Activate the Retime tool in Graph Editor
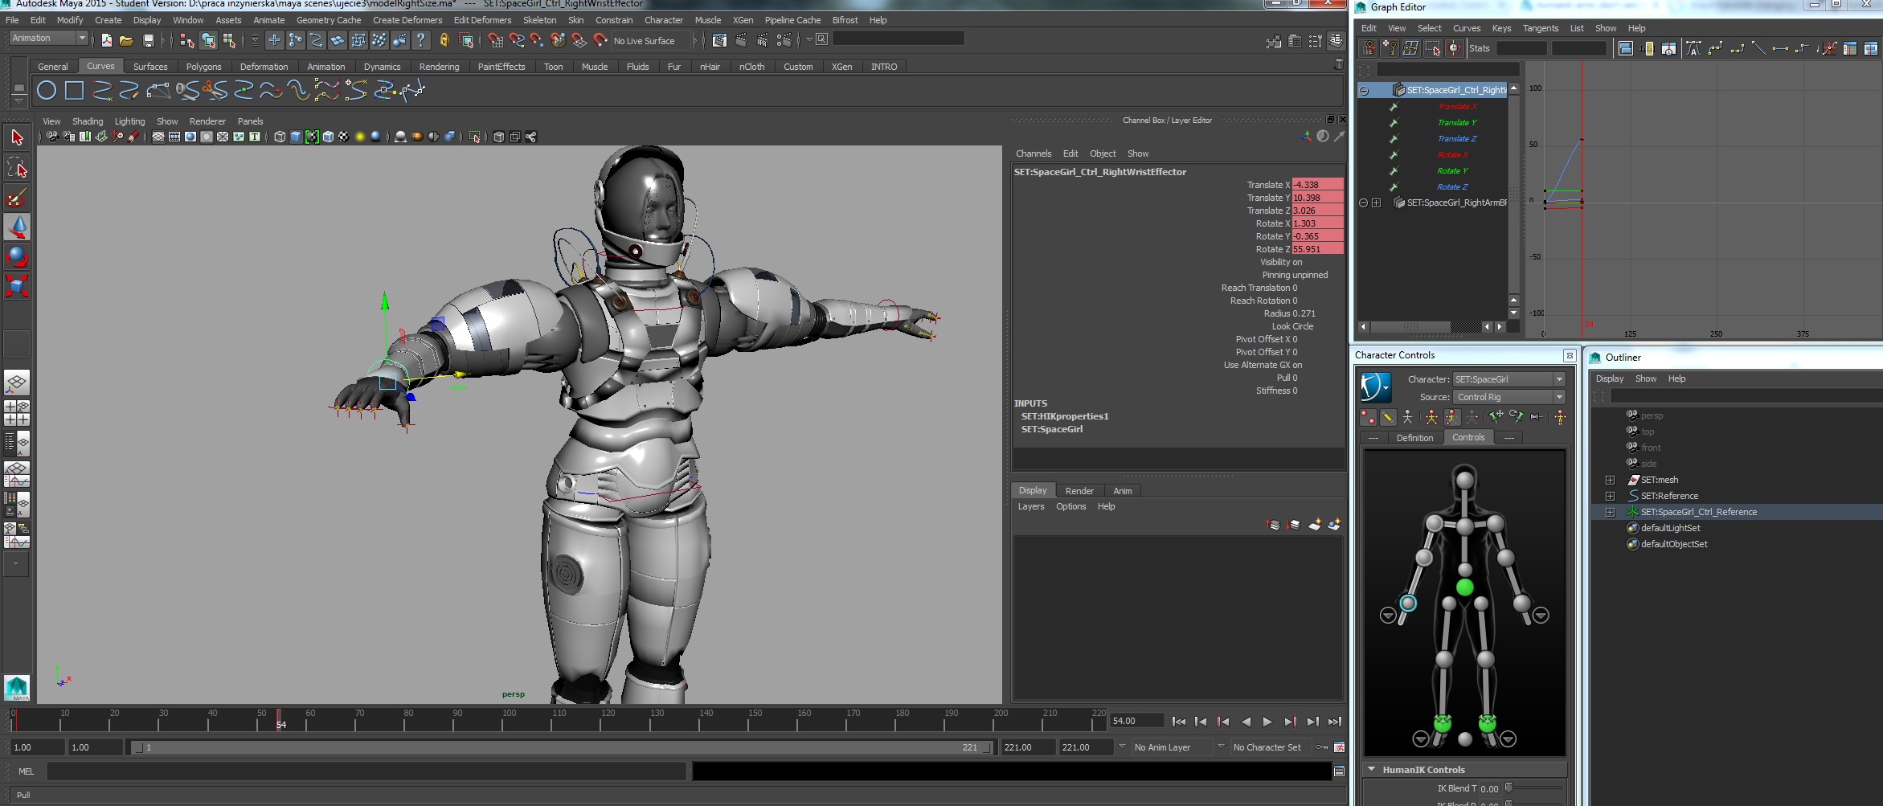The image size is (1883, 806). tap(1454, 49)
